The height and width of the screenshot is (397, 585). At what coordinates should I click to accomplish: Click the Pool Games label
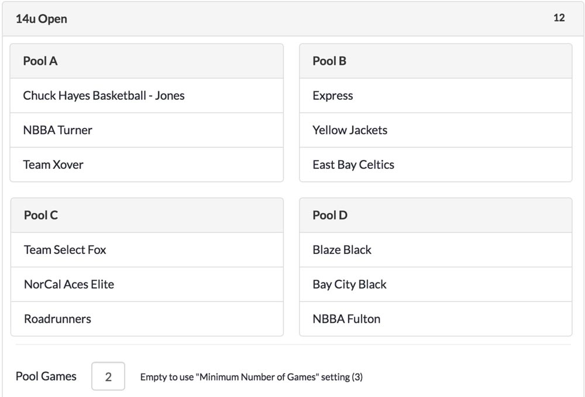(x=46, y=376)
